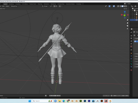138x103 pixels.
Task: Switch to rendered viewport shading
Action: point(126,6)
